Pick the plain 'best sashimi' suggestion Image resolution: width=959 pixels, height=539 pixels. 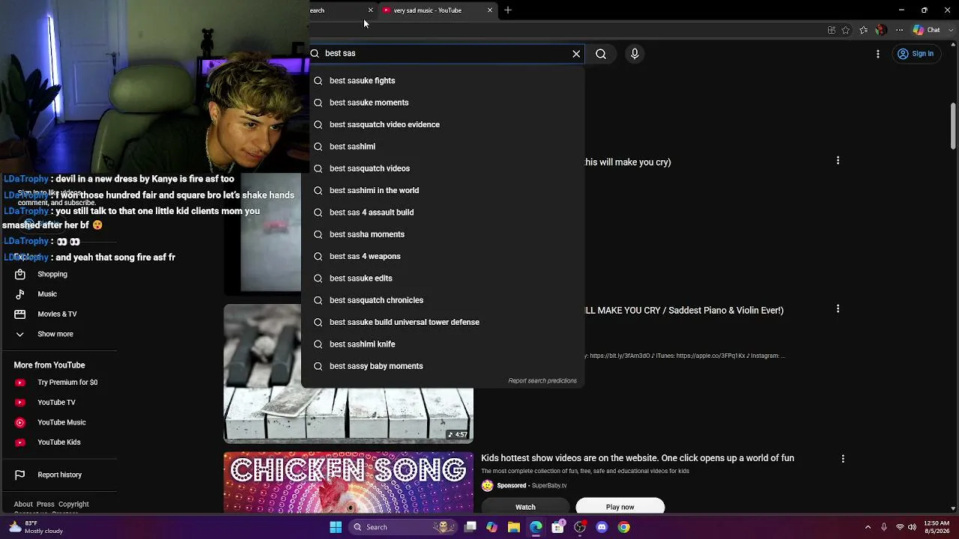[443, 147]
